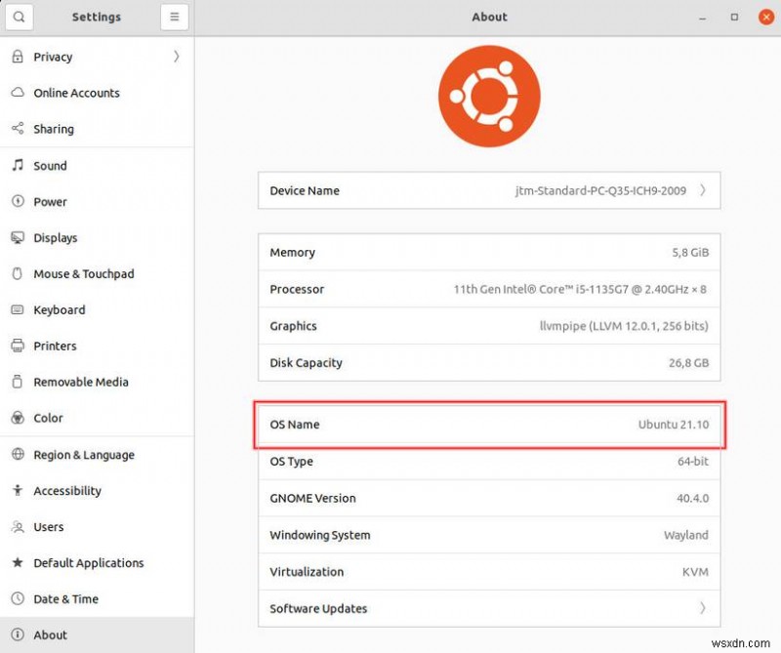Open Region & Language settings

coord(97,455)
